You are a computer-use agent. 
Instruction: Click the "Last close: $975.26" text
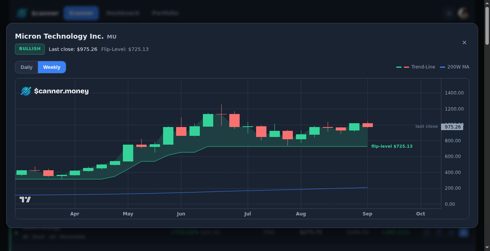pyautogui.click(x=73, y=49)
